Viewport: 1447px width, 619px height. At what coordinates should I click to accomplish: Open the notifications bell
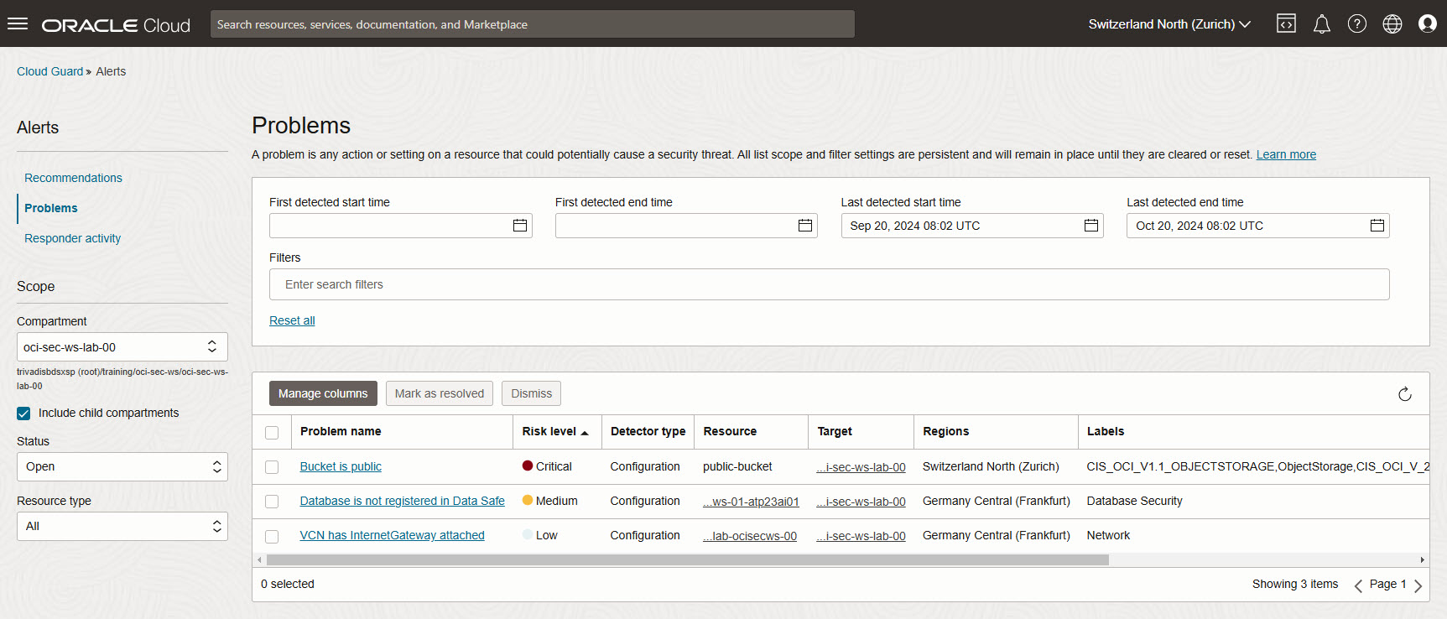coord(1322,23)
